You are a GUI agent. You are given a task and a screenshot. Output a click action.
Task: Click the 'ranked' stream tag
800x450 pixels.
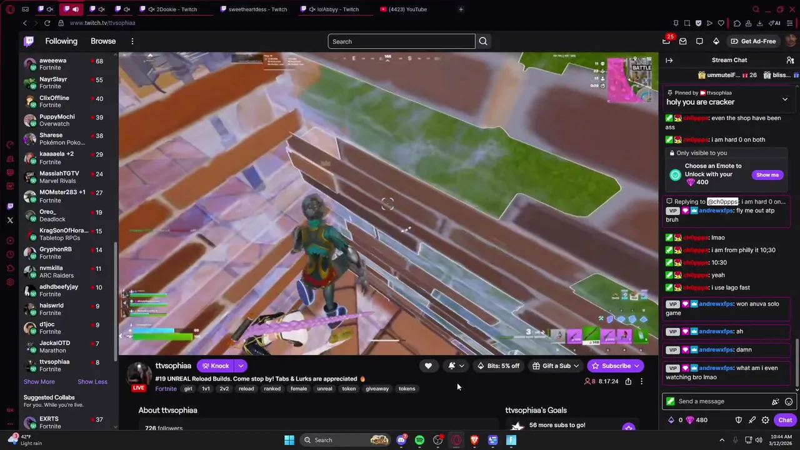pos(272,389)
